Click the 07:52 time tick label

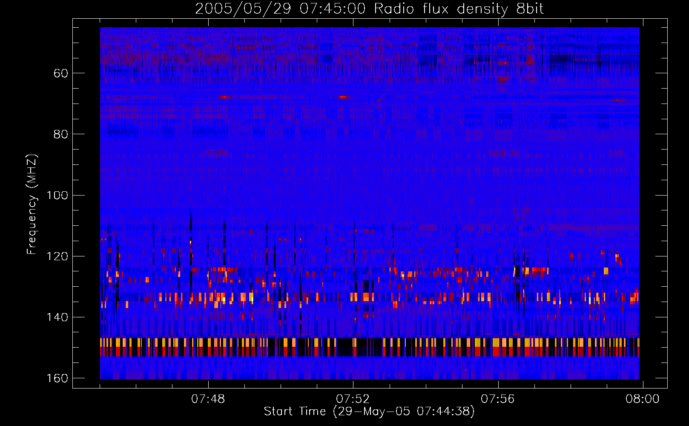(353, 399)
